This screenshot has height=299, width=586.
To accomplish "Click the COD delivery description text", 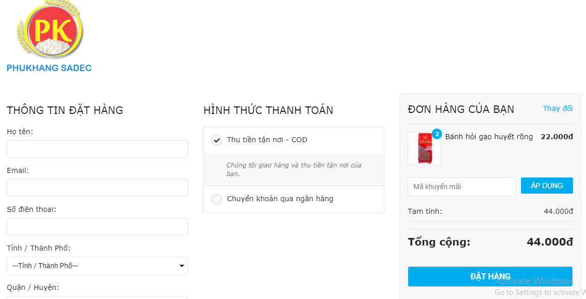I will [294, 169].
